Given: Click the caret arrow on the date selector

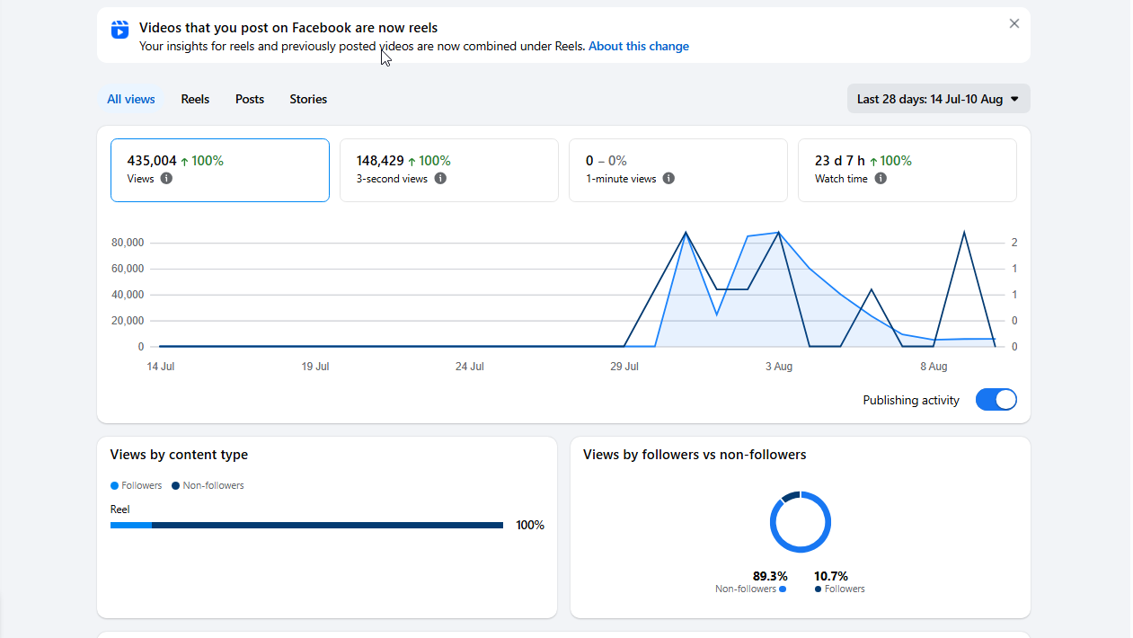Looking at the screenshot, I should [x=1014, y=100].
